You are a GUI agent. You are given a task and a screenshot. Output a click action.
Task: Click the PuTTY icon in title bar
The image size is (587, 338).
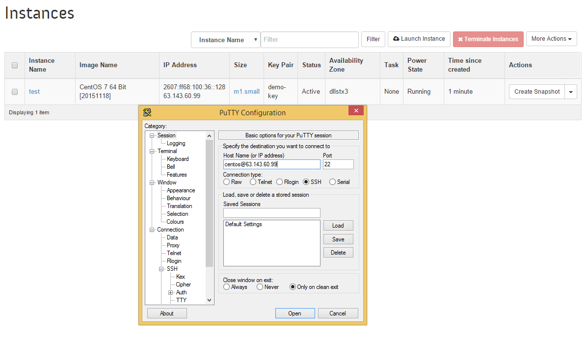147,112
